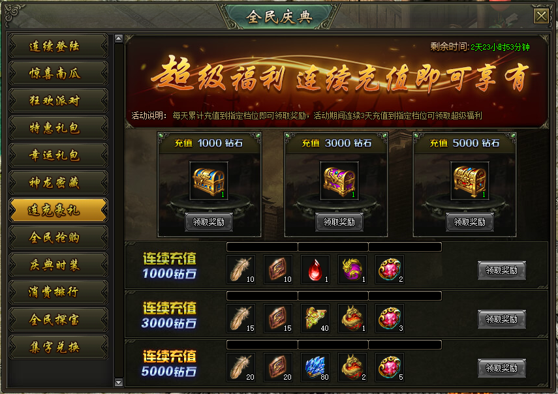This screenshot has width=558, height=394.
Task: Claim reward for 连续充值 3000钻石 row
Action: pyautogui.click(x=501, y=319)
